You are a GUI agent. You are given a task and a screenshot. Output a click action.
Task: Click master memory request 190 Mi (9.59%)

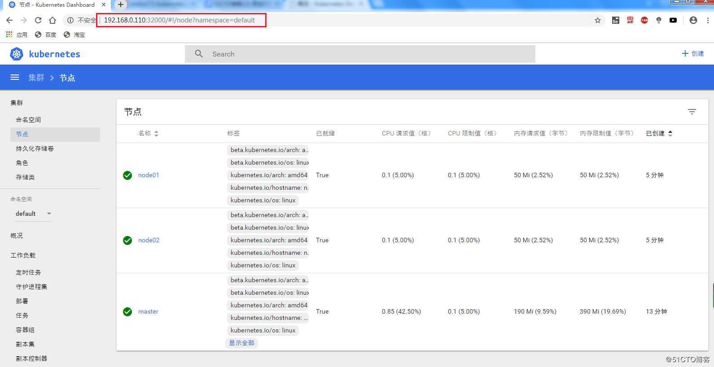[x=535, y=311]
